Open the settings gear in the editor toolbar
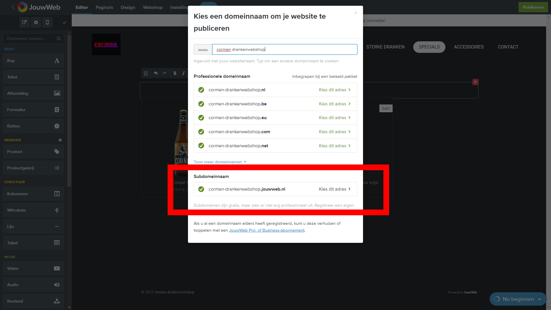 (36, 22)
